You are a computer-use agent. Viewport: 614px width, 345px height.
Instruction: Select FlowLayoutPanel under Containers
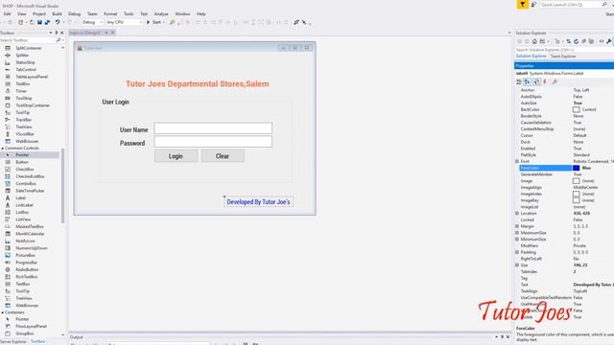(31, 326)
